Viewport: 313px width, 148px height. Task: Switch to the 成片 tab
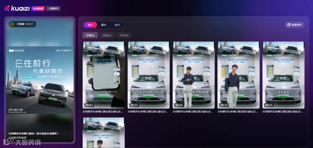click(x=90, y=25)
